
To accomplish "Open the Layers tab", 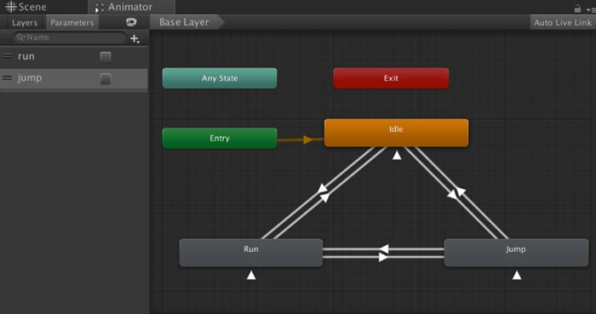I will [25, 23].
